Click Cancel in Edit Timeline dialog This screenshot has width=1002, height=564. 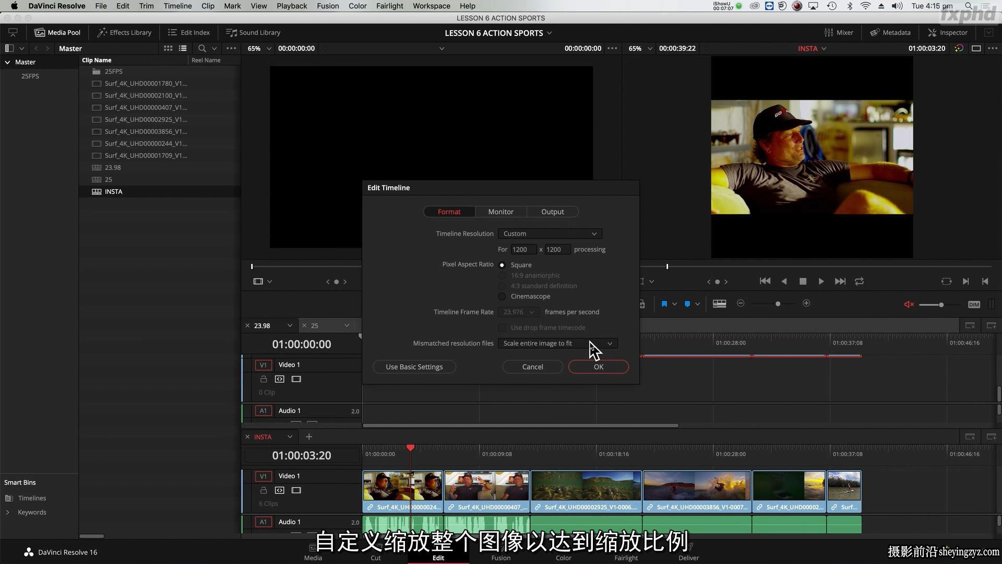532,367
